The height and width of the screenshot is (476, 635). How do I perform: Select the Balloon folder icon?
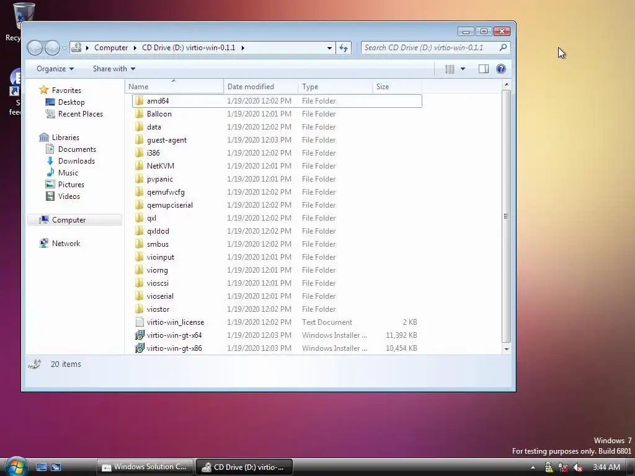pyautogui.click(x=139, y=114)
